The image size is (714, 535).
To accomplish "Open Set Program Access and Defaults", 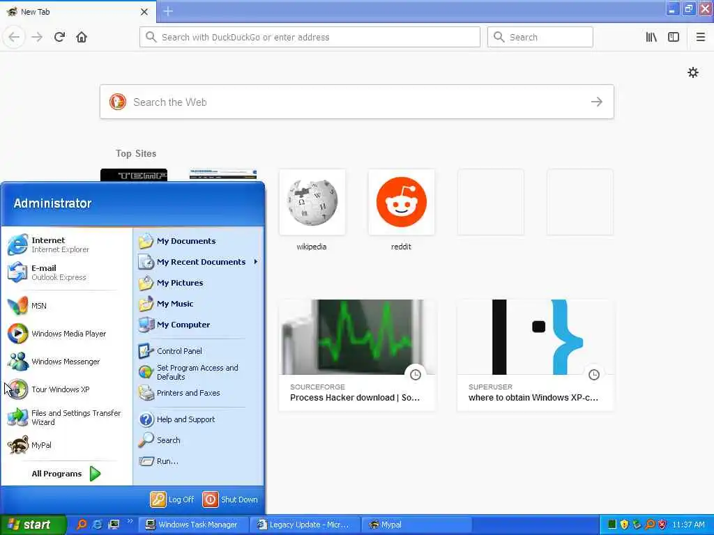I will (199, 372).
